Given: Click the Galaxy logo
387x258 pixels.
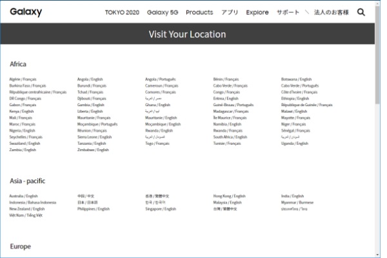Looking at the screenshot, I should (26, 12).
